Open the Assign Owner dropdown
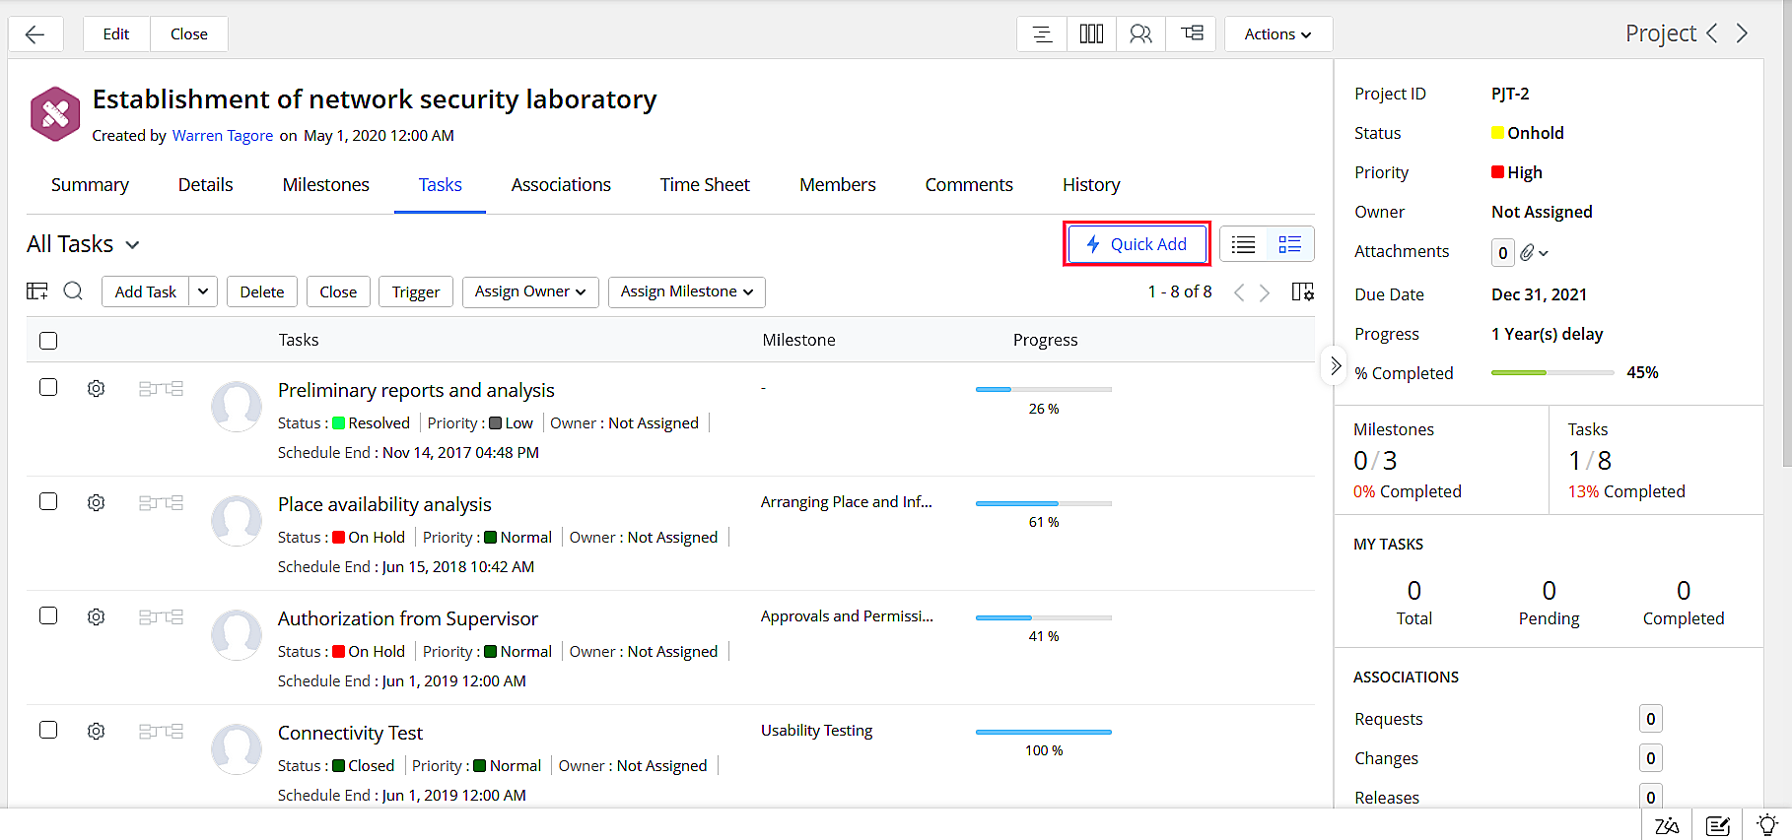1792x840 pixels. 530,291
